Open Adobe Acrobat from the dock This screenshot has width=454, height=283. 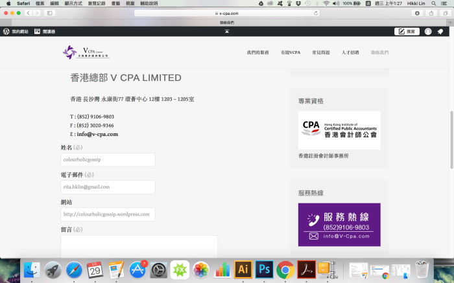(x=305, y=269)
